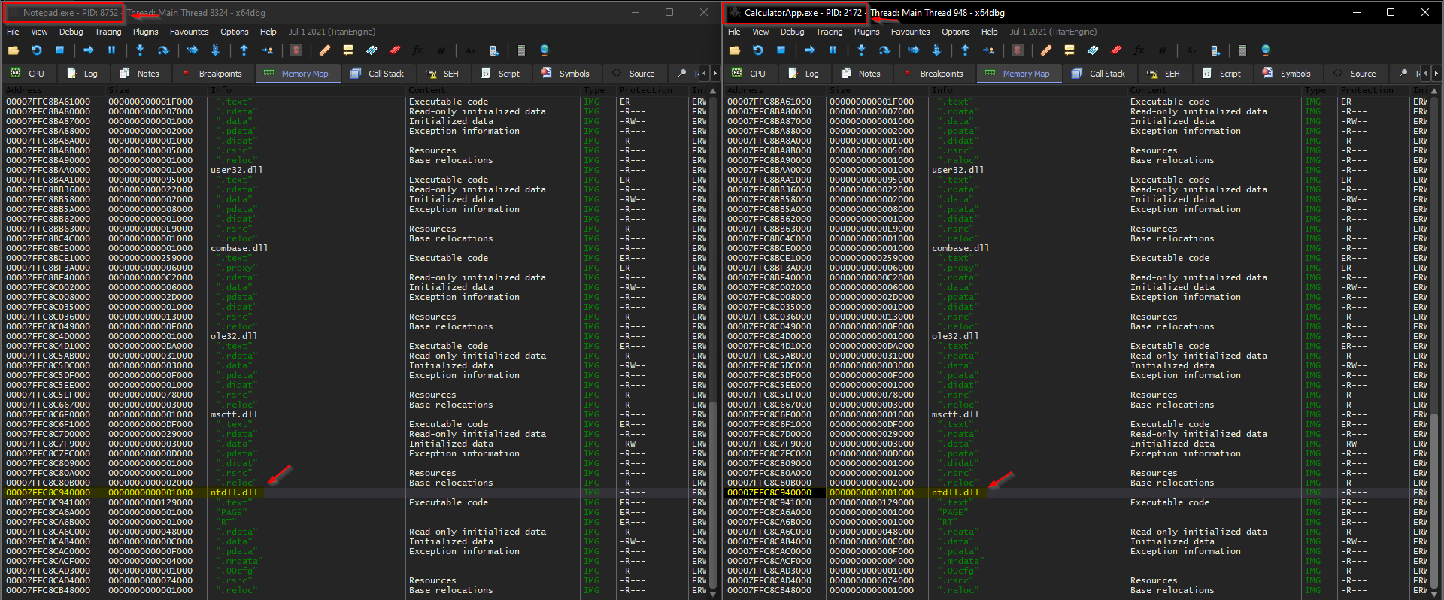Trace over icon in Notepad.exe window
This screenshot has height=600, width=1444.
(x=215, y=50)
